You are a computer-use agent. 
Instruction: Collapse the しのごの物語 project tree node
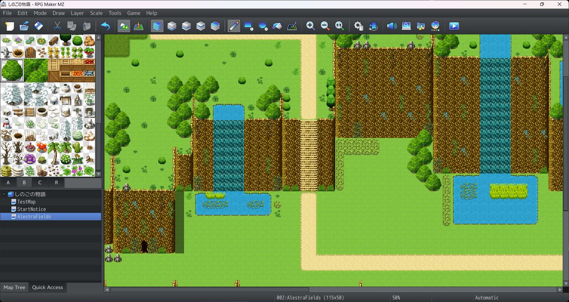[x=4, y=194]
